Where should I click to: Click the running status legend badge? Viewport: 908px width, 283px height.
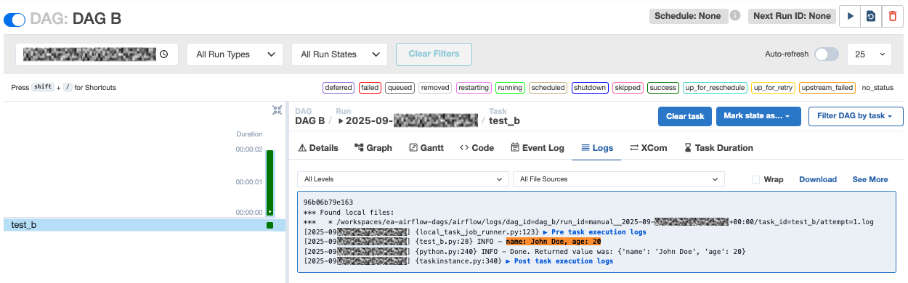(x=510, y=88)
